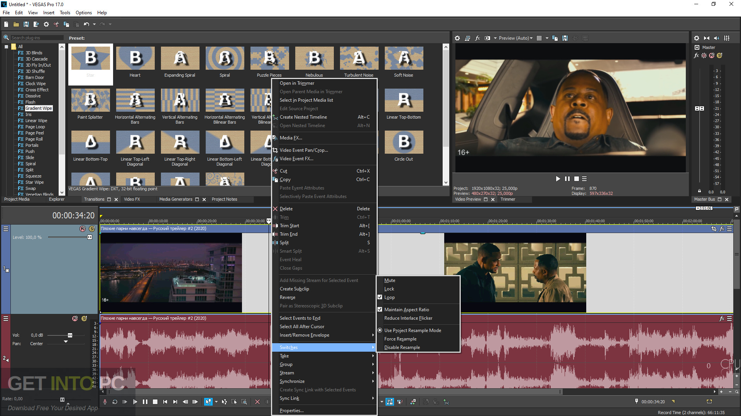Toggle Loop Playback in transport bar
Viewport: 741px width, 416px height.
[x=115, y=402]
